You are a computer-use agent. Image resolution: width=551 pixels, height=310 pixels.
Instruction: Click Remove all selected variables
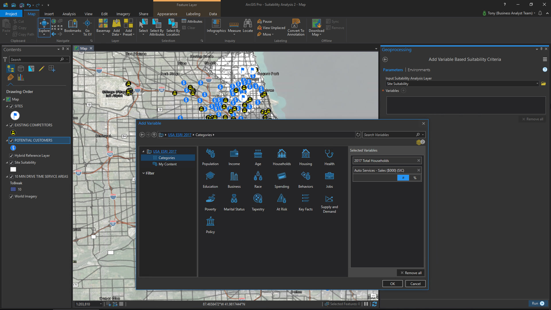[411, 273]
